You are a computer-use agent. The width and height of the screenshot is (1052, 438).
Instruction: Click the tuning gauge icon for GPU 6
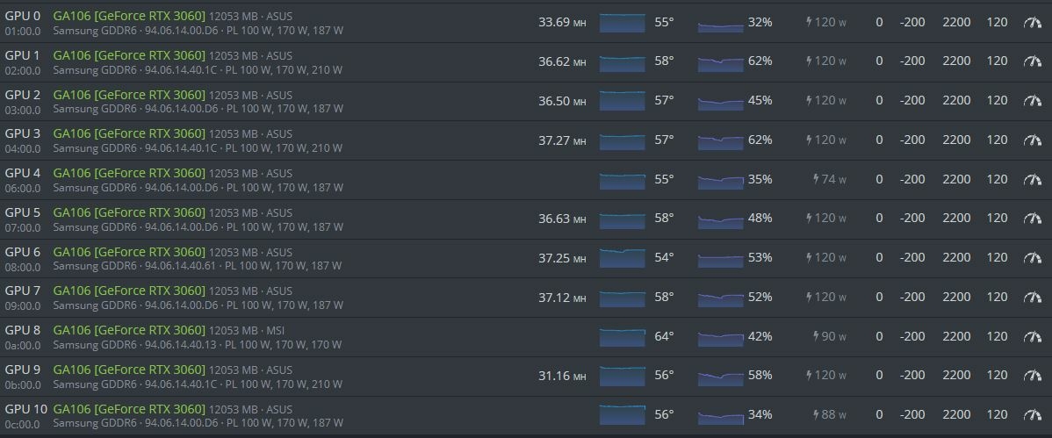coord(1033,257)
